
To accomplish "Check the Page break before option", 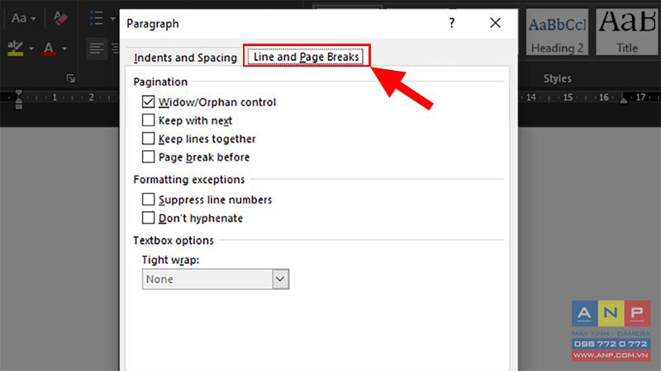I will click(x=148, y=157).
